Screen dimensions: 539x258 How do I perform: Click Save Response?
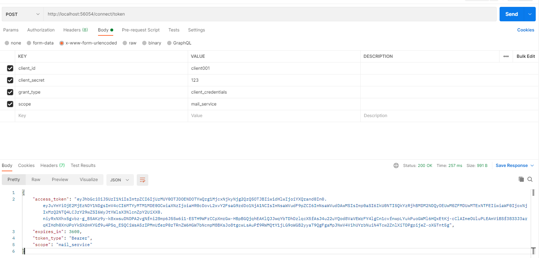(x=512, y=165)
